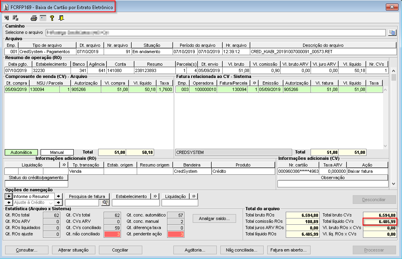
Task: Click the CREDSYSTEM operator name field
Action: [233, 152]
